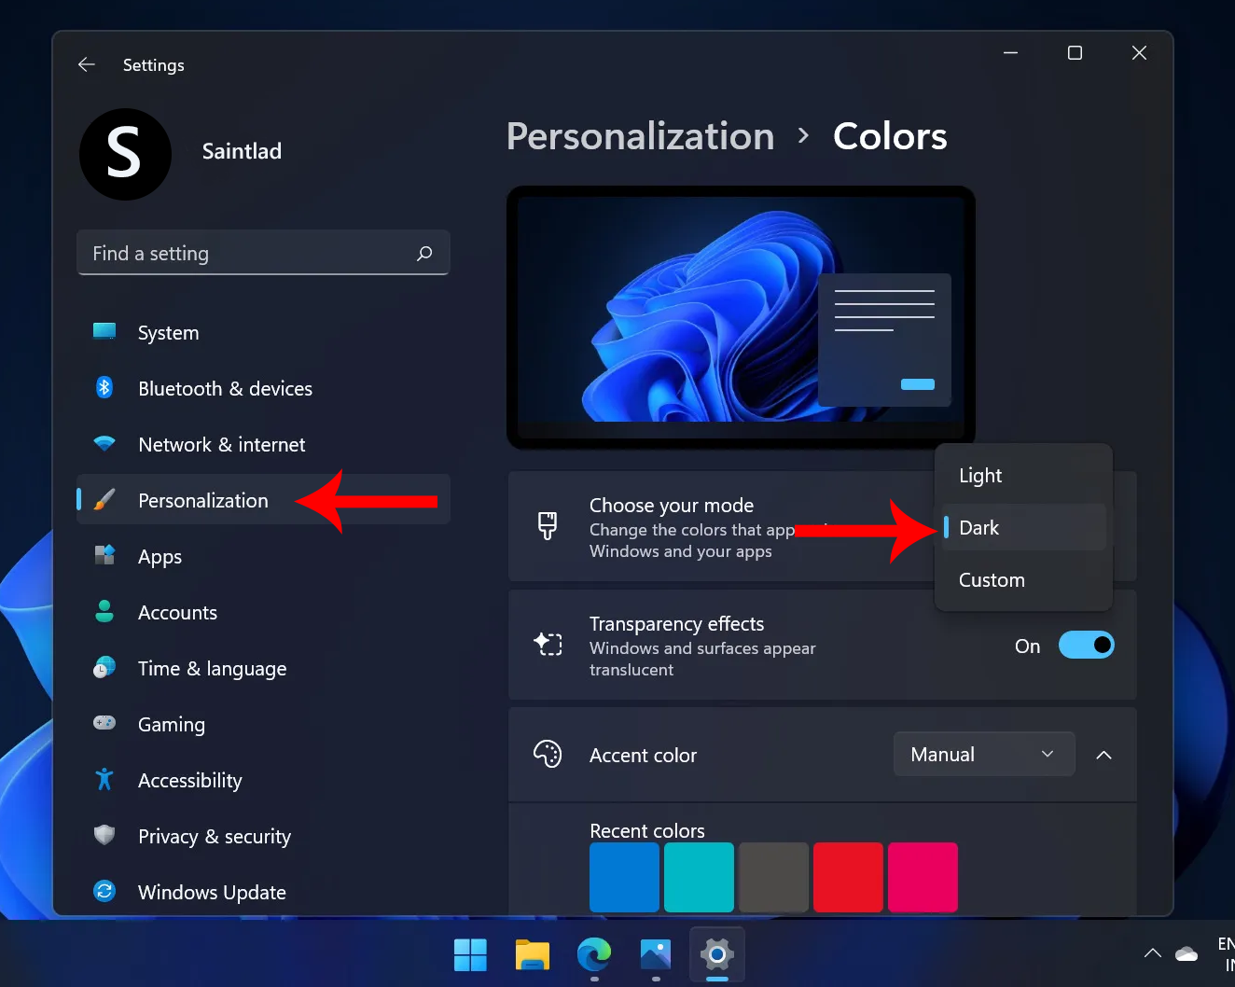The image size is (1235, 987).
Task: Open the Accent color Manual dropdown
Action: point(983,754)
